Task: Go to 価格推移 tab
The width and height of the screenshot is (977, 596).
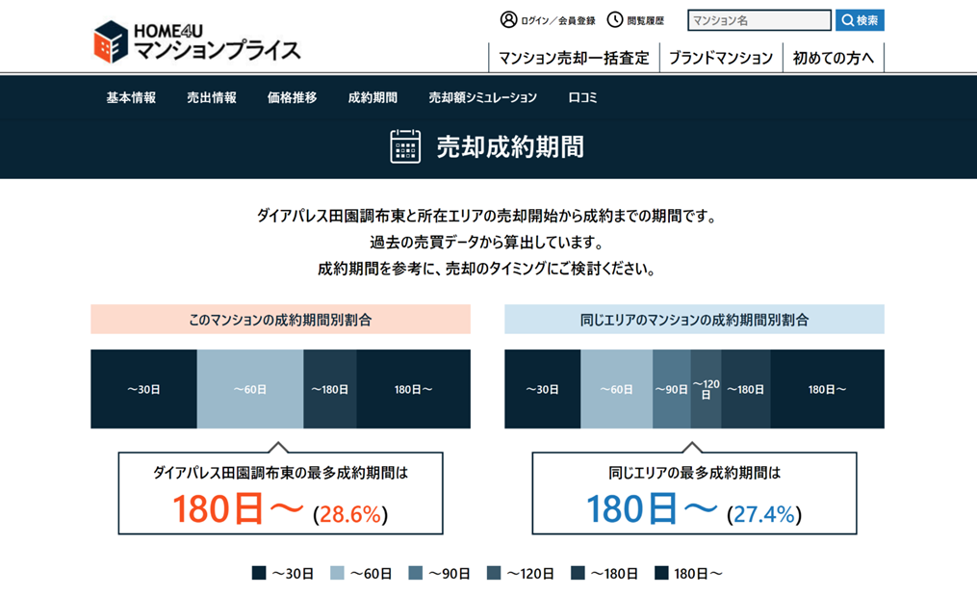Action: point(293,98)
